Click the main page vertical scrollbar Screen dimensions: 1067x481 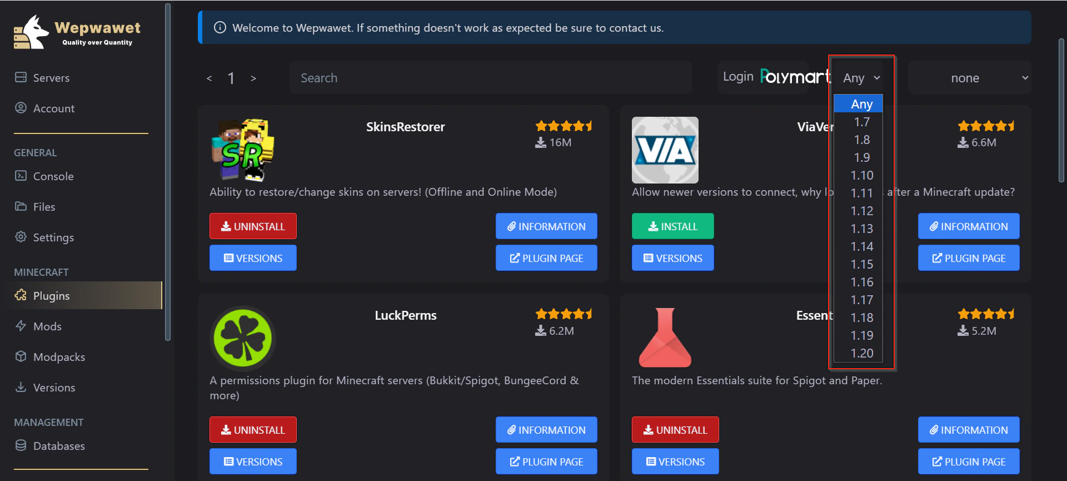1061,110
